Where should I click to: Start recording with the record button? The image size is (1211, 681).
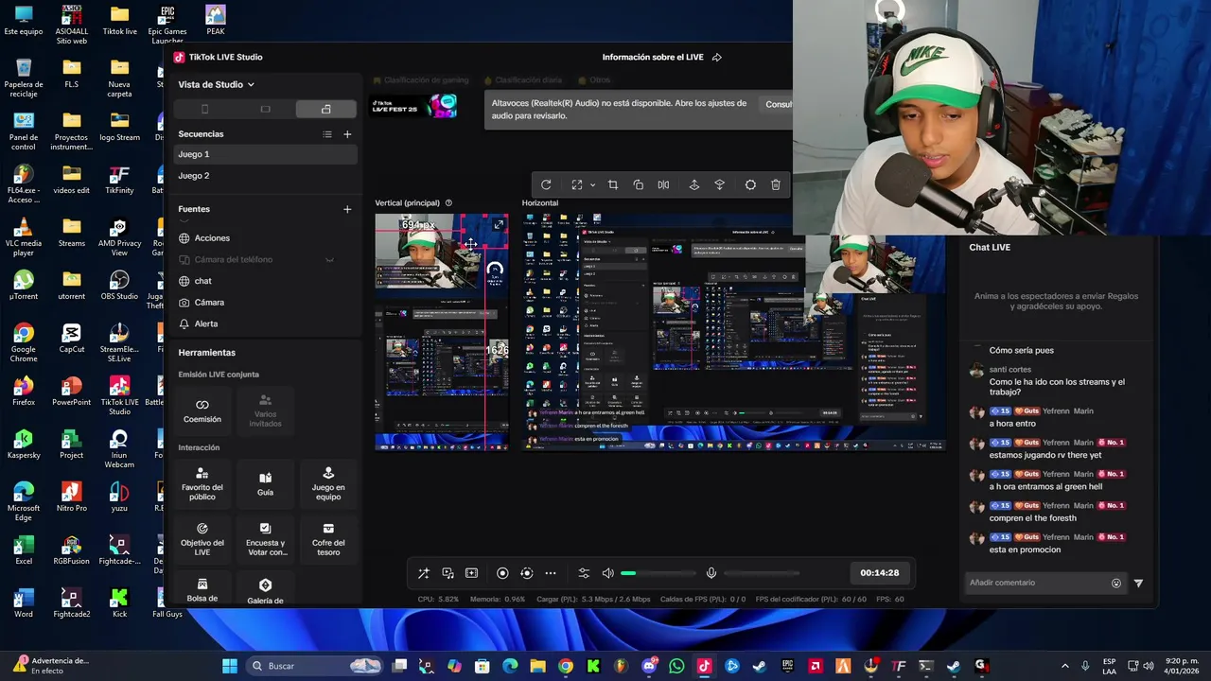click(x=502, y=573)
